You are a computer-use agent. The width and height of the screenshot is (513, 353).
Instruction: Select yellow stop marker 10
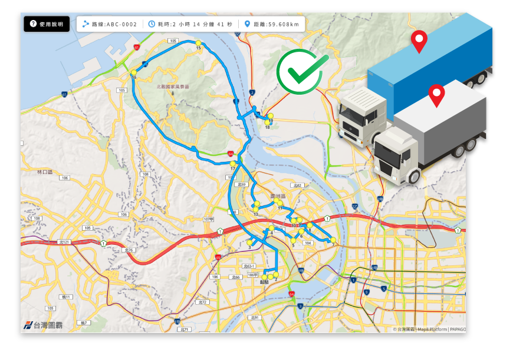[x=294, y=221]
